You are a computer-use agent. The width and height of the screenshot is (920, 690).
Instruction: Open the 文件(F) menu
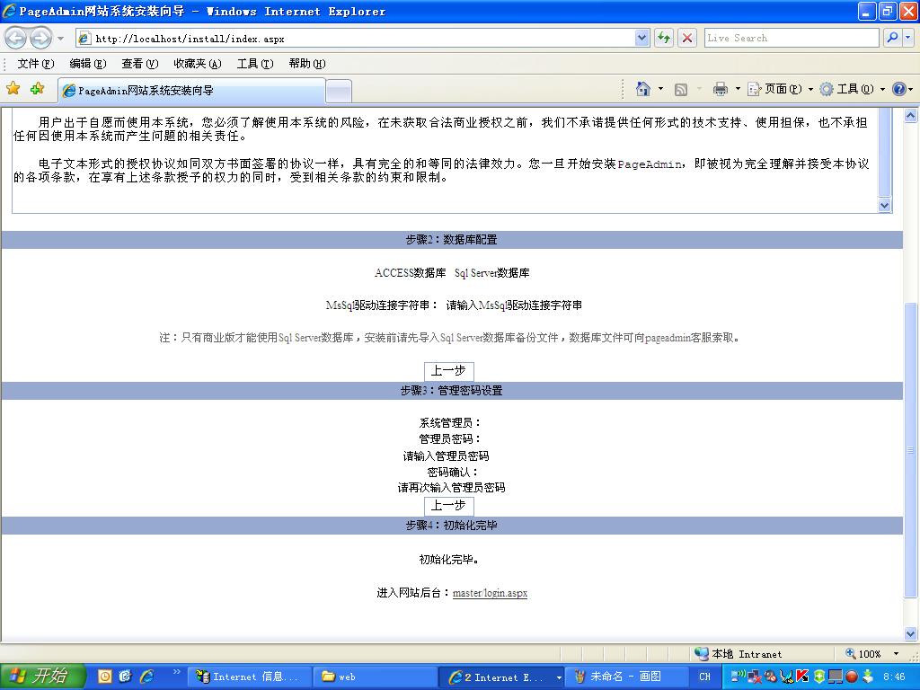click(x=36, y=64)
